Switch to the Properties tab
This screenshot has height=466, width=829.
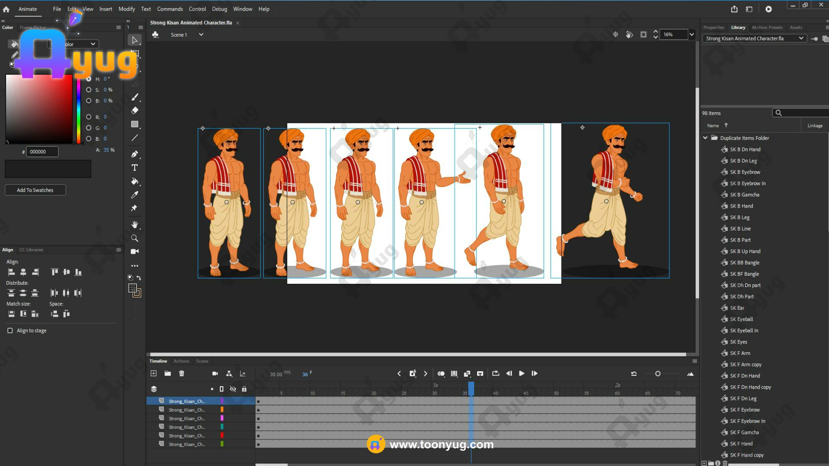click(x=713, y=28)
